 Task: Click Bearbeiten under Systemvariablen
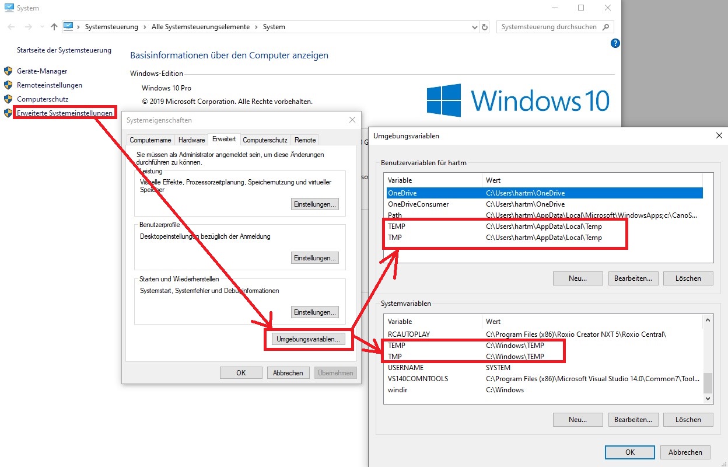[633, 420]
